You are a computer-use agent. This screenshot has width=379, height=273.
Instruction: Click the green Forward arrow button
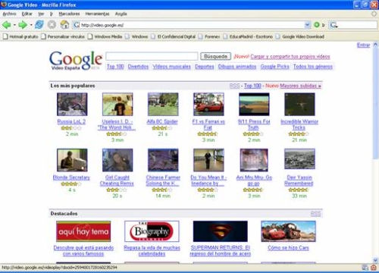click(23, 25)
